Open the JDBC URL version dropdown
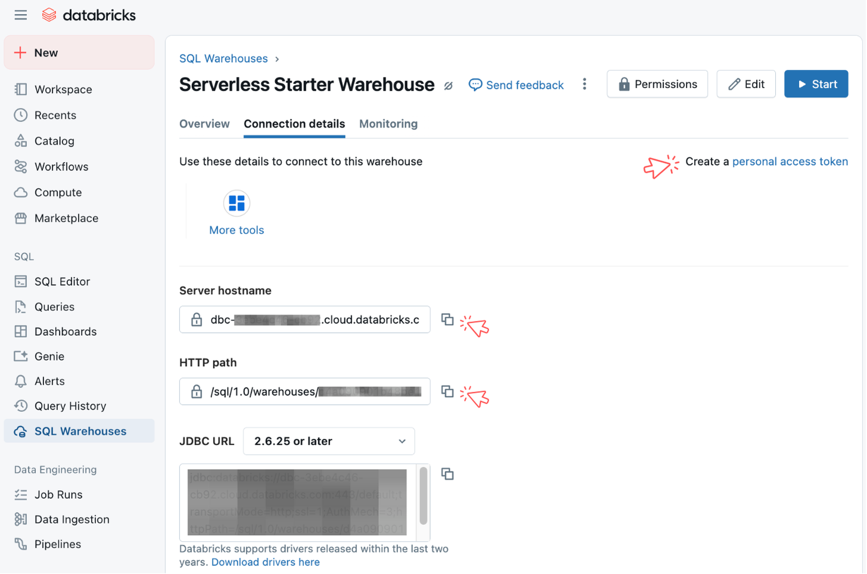This screenshot has height=574, width=867. point(329,441)
